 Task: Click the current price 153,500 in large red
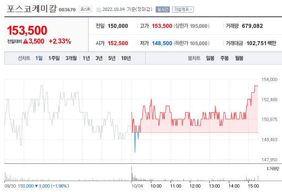27,30
